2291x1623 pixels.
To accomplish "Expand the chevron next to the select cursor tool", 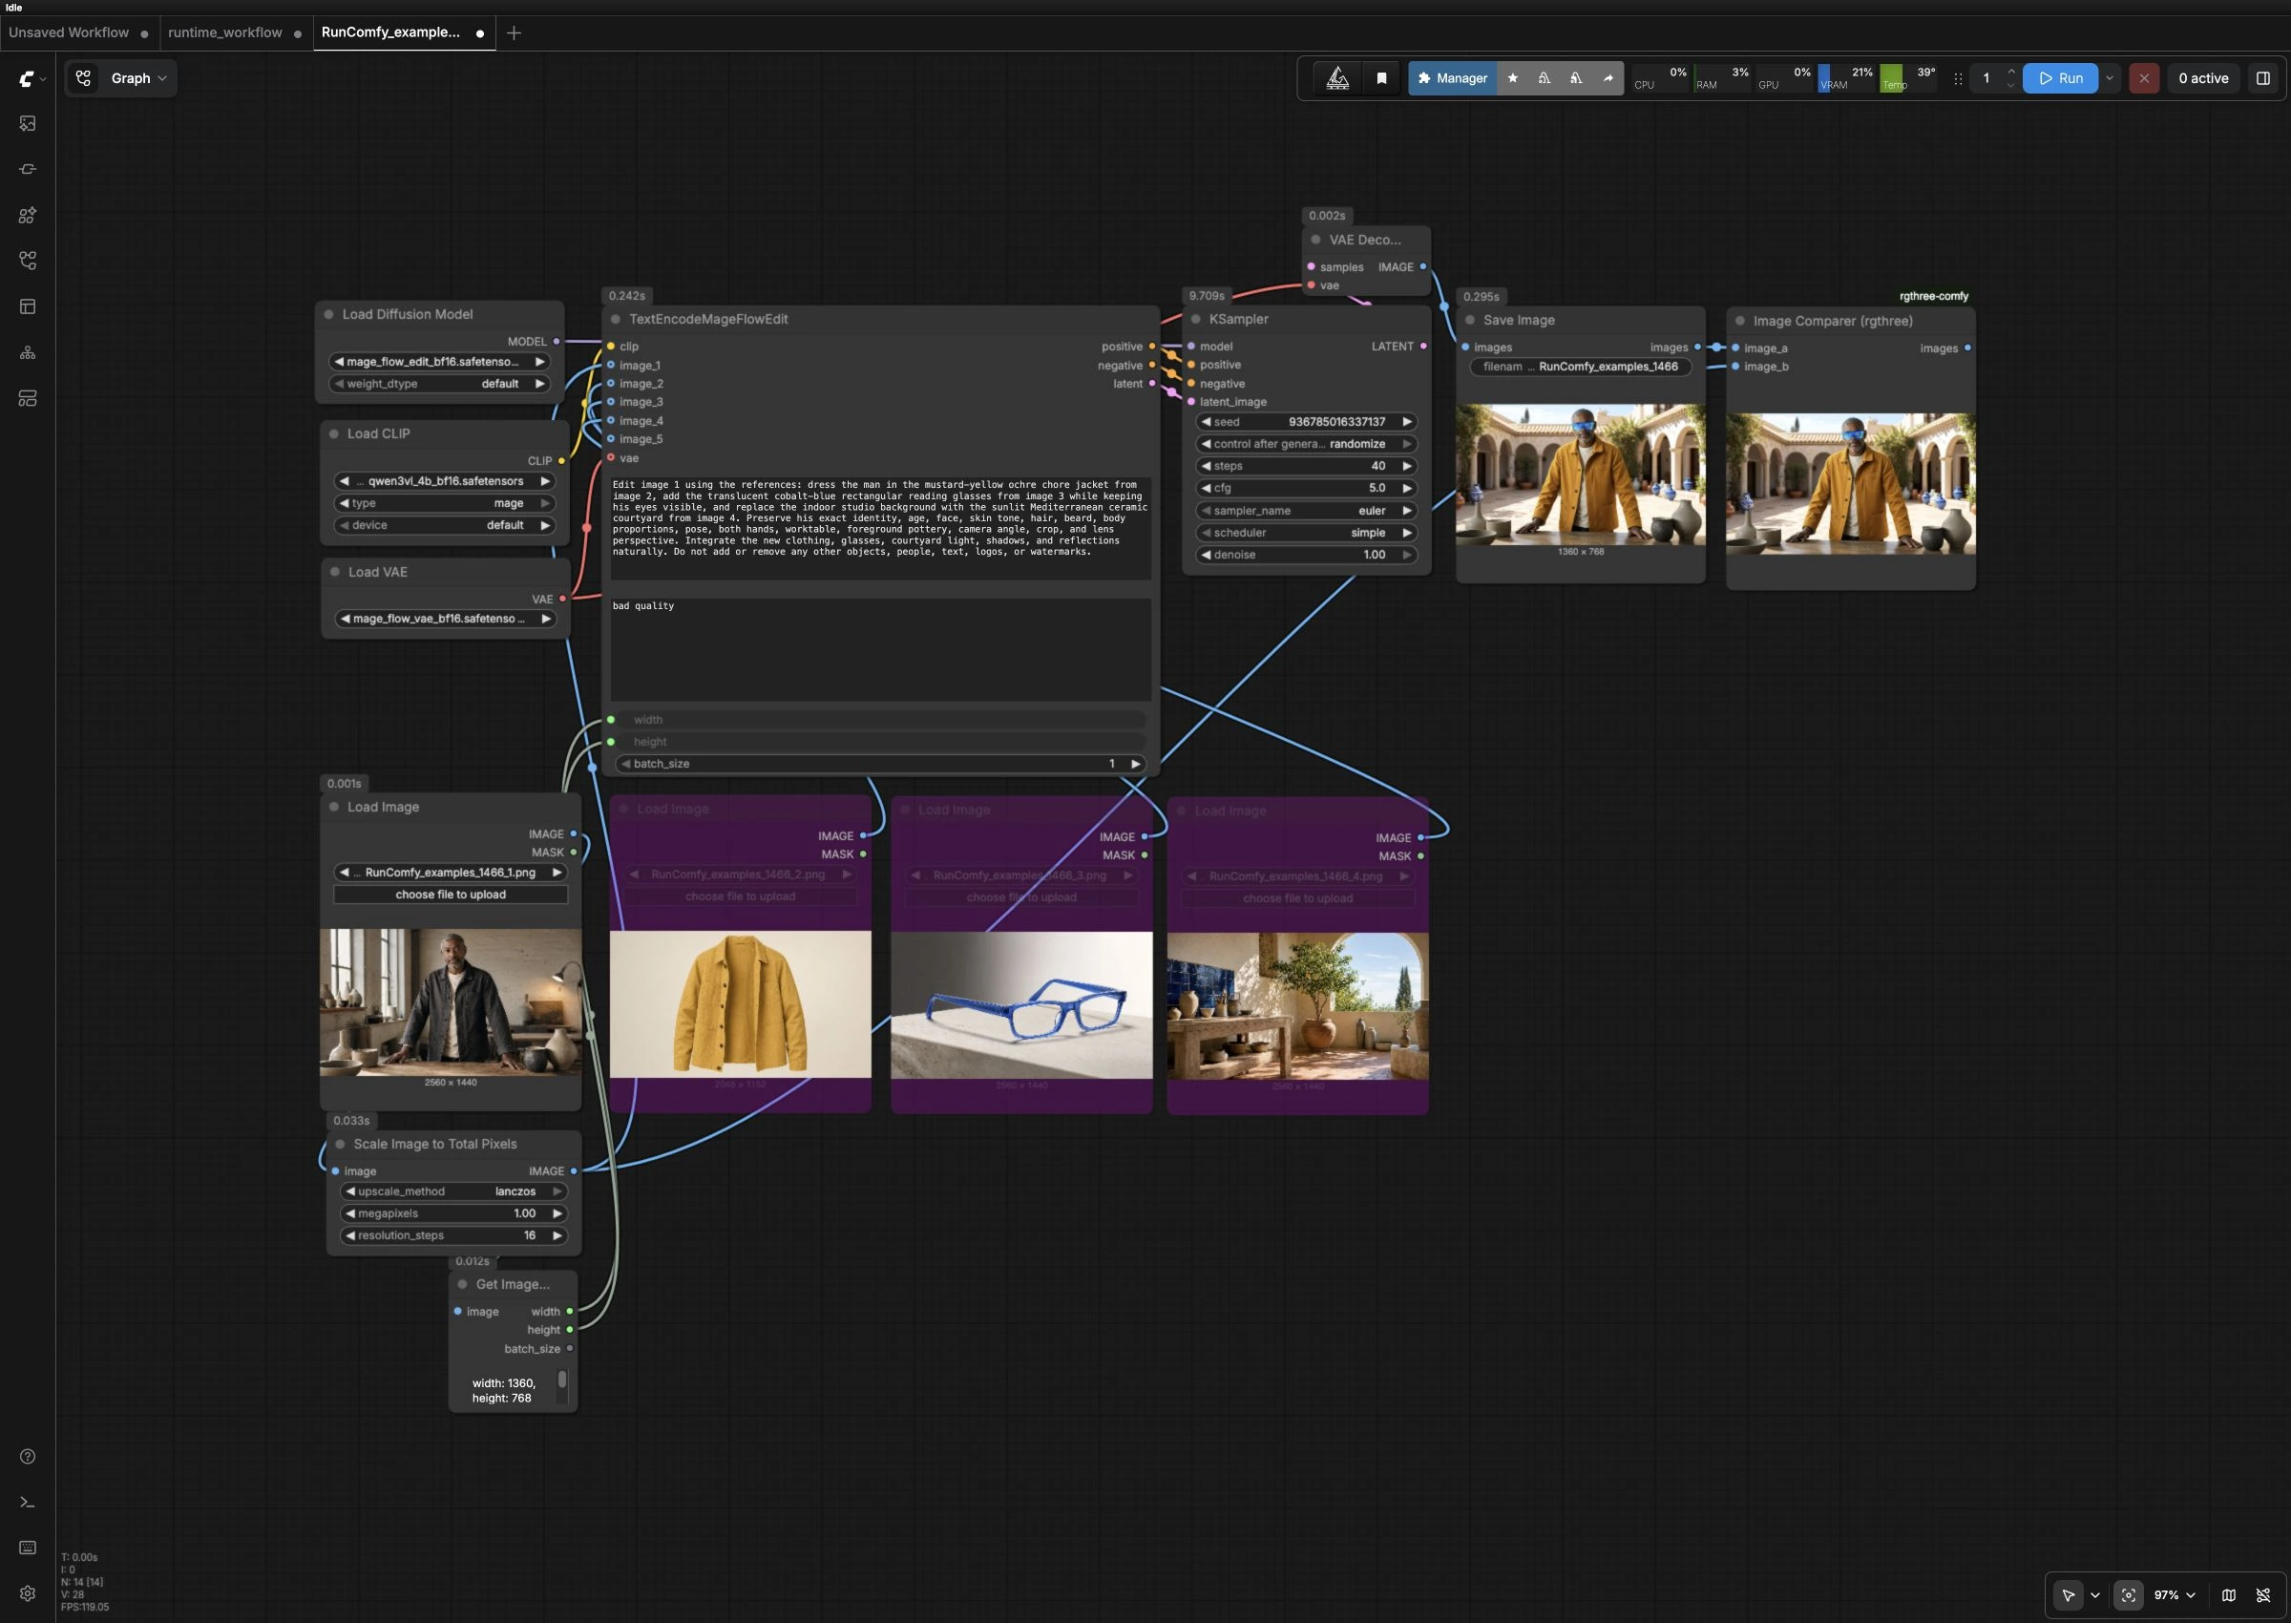I will click(2095, 1595).
